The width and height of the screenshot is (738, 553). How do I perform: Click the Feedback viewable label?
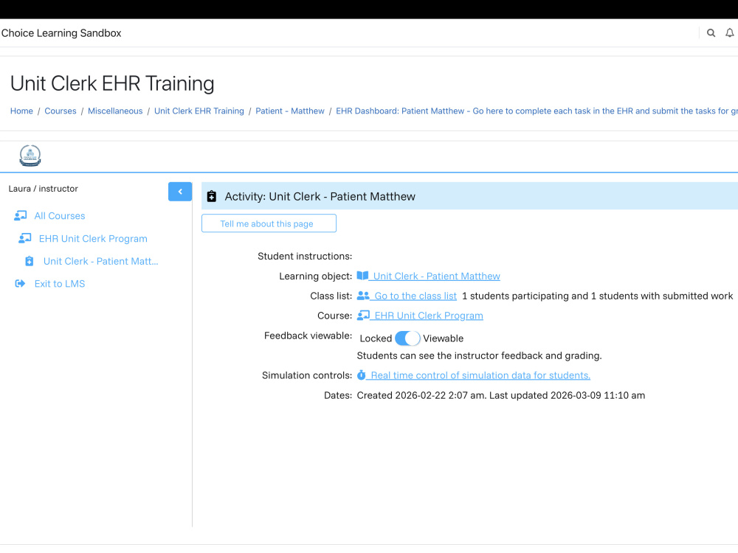pos(308,335)
